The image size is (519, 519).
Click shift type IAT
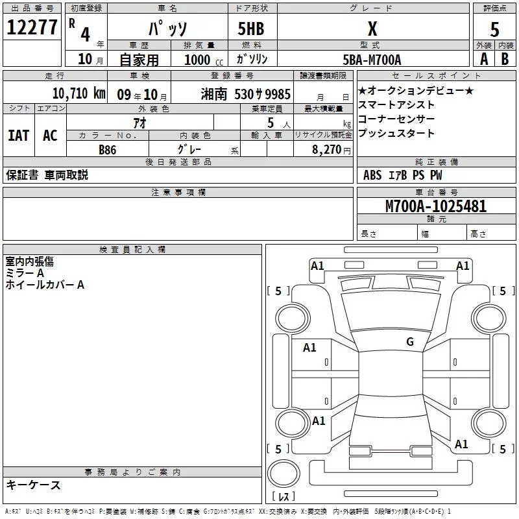[19, 136]
